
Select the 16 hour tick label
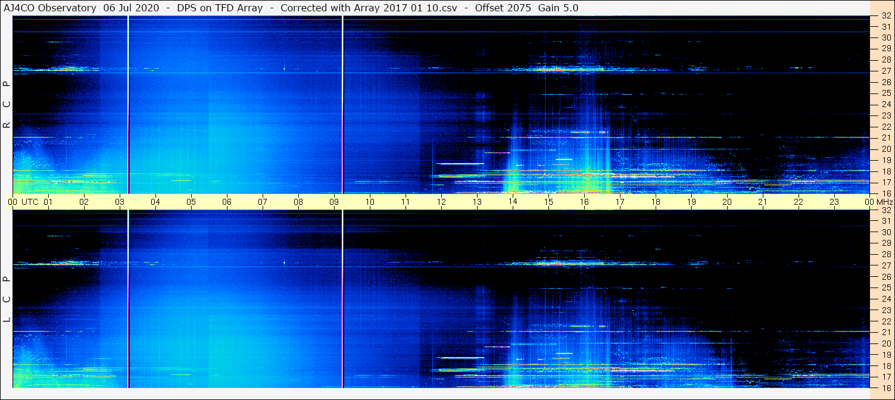click(584, 202)
